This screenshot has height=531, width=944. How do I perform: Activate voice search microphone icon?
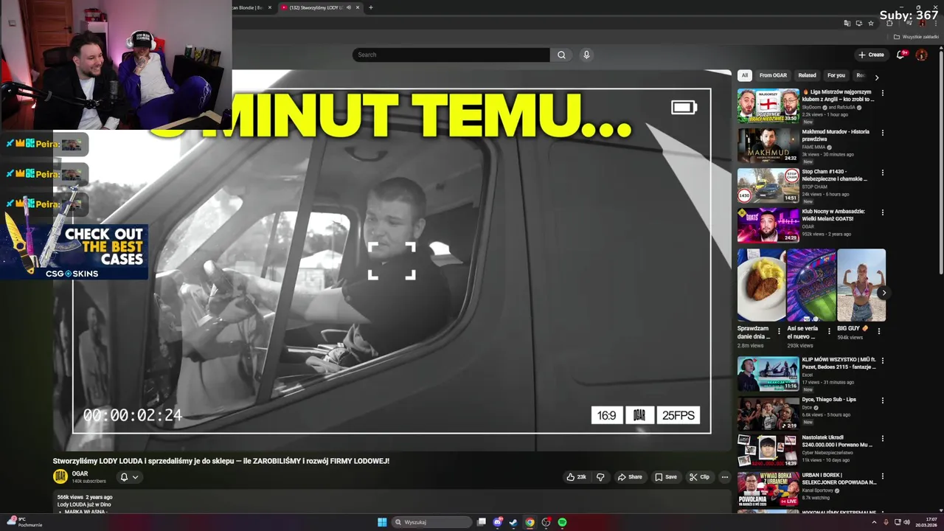point(586,55)
